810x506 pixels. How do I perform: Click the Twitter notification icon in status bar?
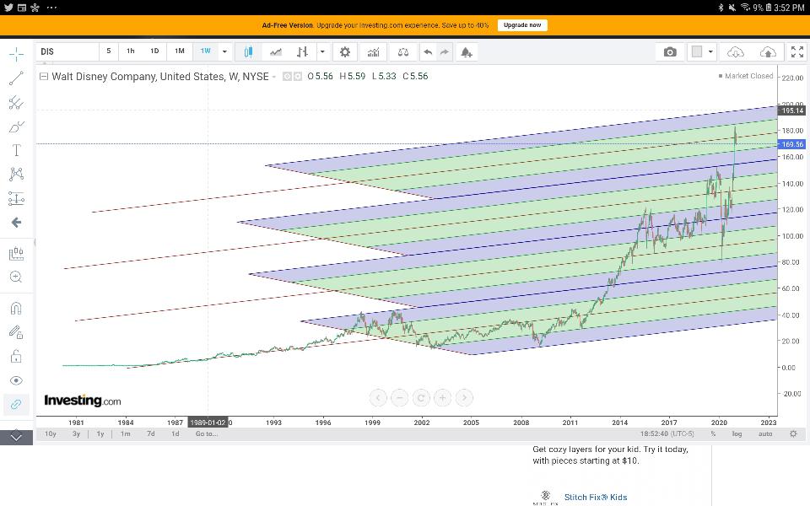[8, 8]
